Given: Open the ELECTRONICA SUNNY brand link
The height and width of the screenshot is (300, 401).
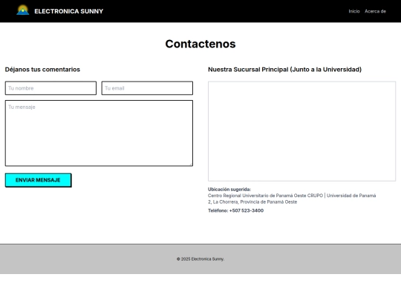Looking at the screenshot, I should (x=69, y=11).
